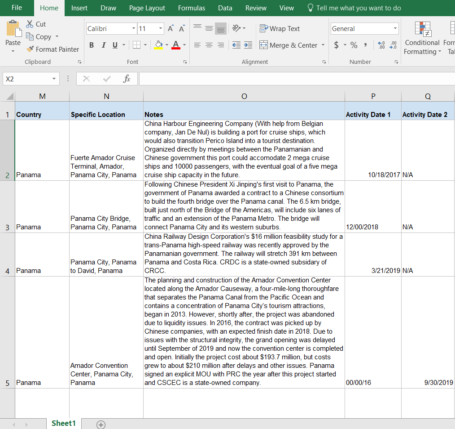Viewport: 455px width, 429px height.
Task: Open the font size 11 dropdown
Action: (x=161, y=28)
